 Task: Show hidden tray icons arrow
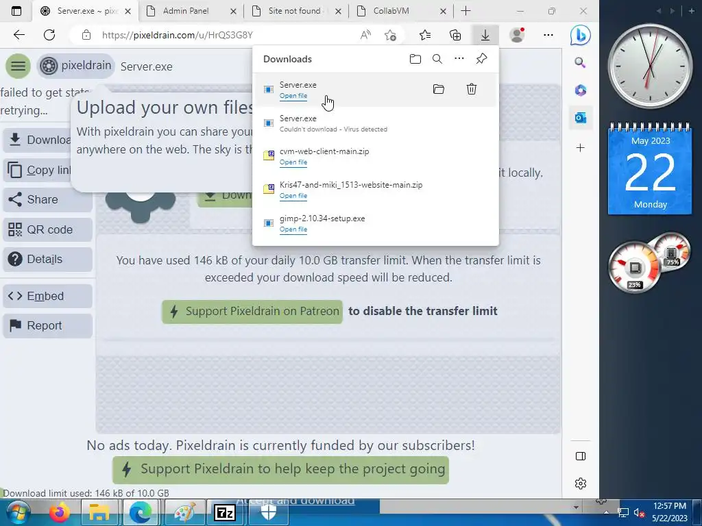pos(605,513)
